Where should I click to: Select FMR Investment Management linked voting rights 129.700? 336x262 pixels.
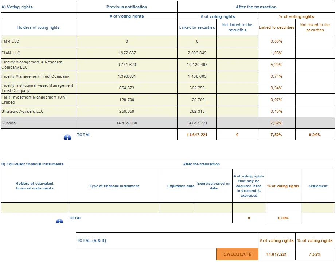coord(197,100)
